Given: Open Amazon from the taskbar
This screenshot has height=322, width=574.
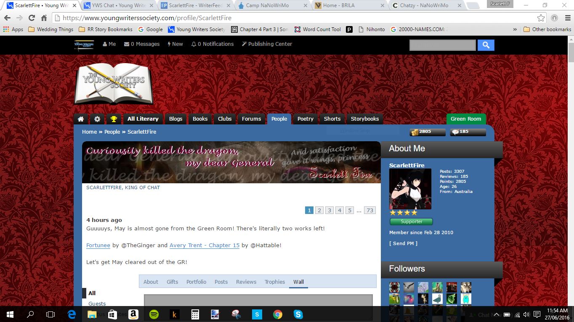Looking at the screenshot, I should tap(133, 314).
